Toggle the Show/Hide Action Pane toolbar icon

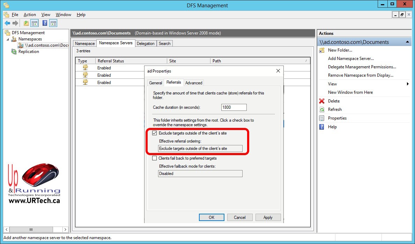53,23
